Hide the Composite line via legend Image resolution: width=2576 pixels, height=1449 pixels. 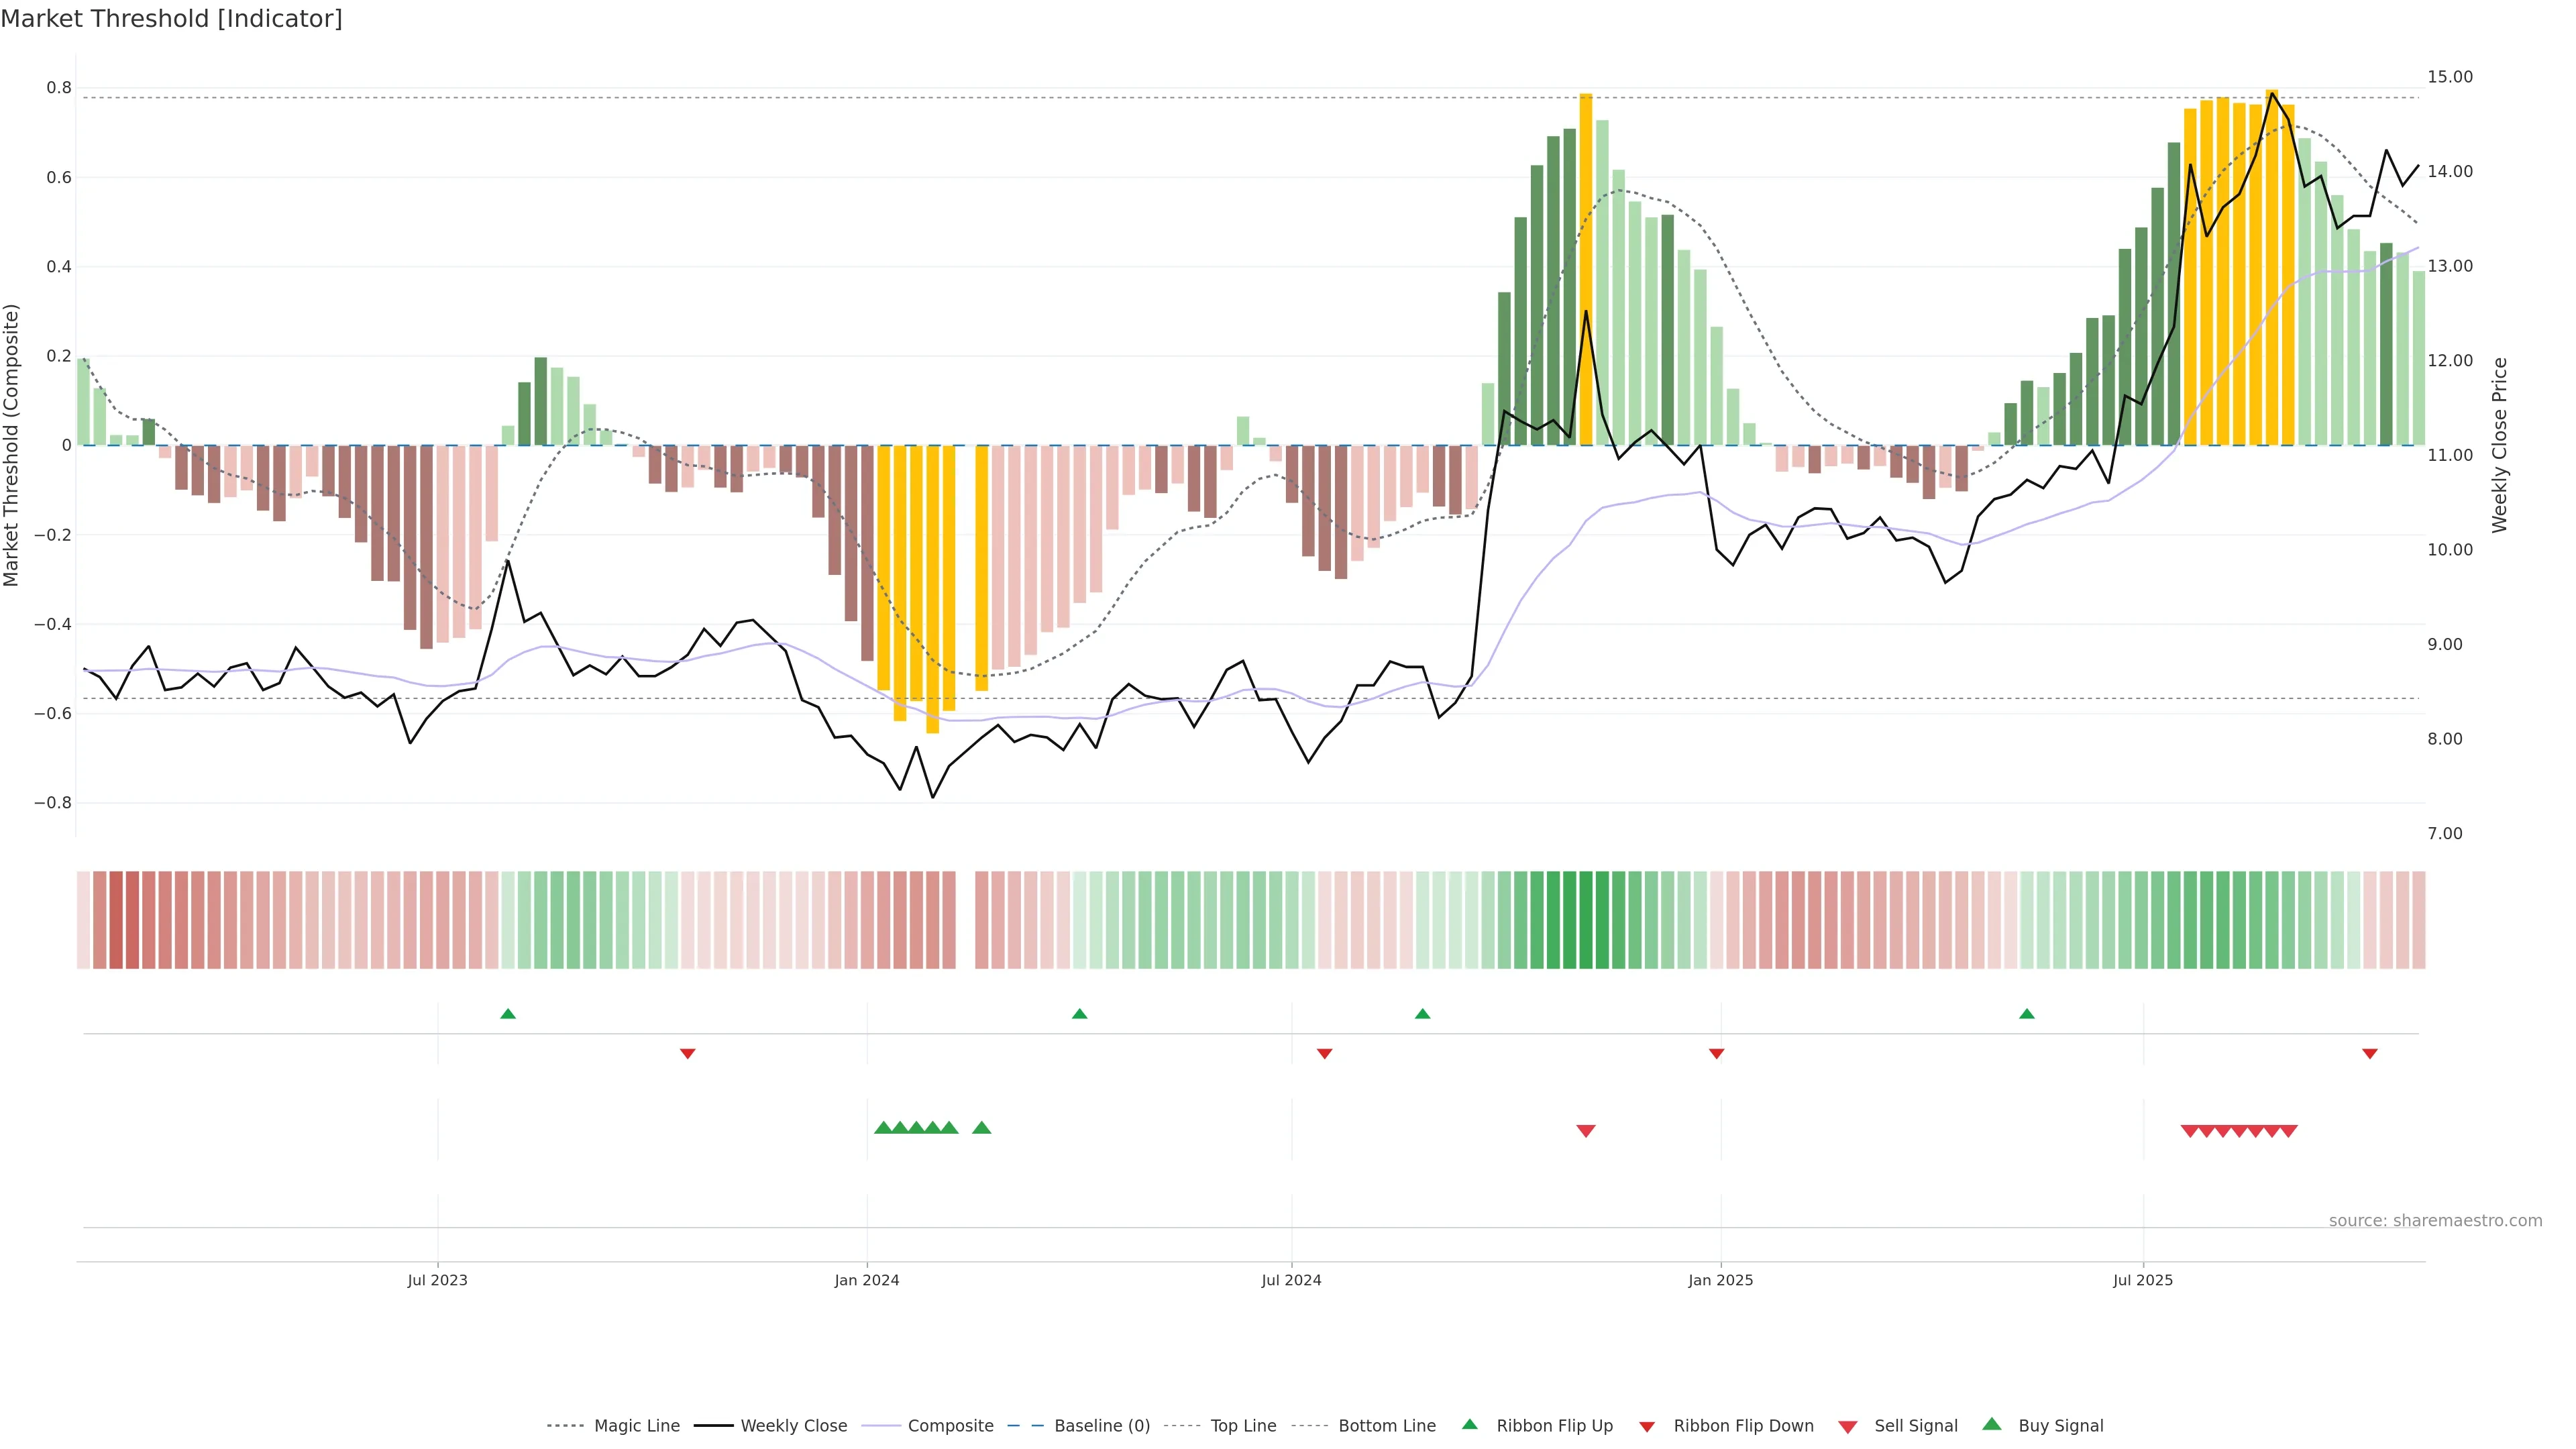pyautogui.click(x=950, y=1426)
